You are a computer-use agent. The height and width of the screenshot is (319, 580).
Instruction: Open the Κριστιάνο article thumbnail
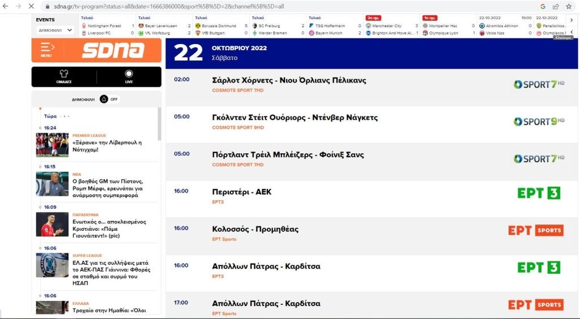[x=52, y=224]
